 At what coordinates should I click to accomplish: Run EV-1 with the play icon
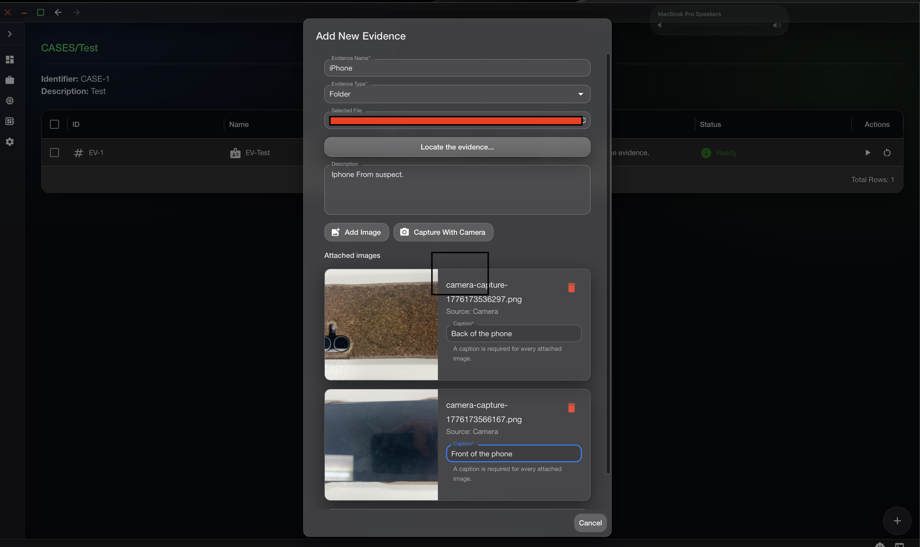pos(868,153)
